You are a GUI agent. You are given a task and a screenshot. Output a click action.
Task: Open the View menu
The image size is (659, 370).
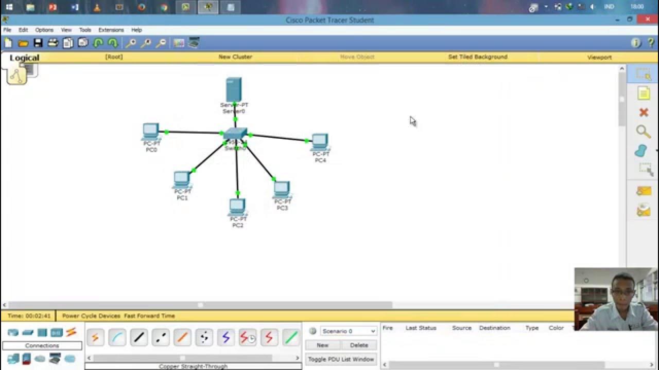tap(66, 30)
